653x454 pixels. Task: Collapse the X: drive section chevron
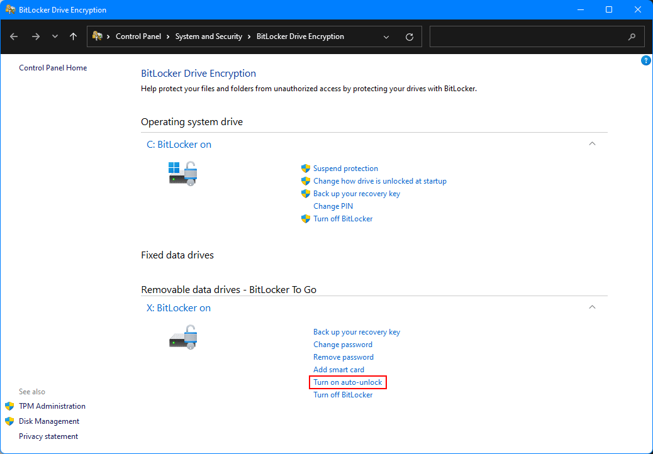tap(592, 307)
